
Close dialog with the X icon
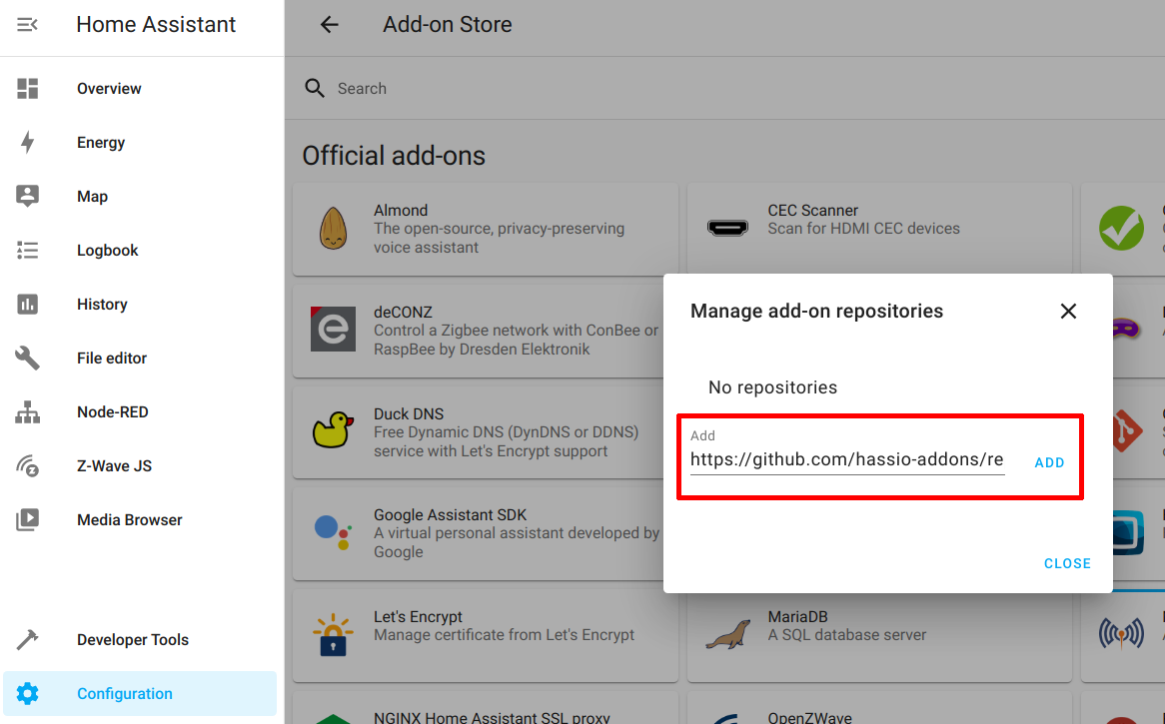(1068, 312)
